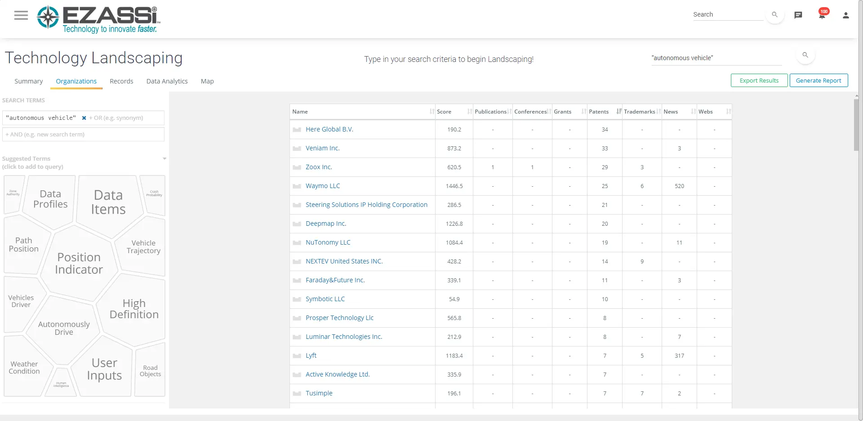863x421 pixels.
Task: Focus the top Search input field
Action: click(728, 14)
